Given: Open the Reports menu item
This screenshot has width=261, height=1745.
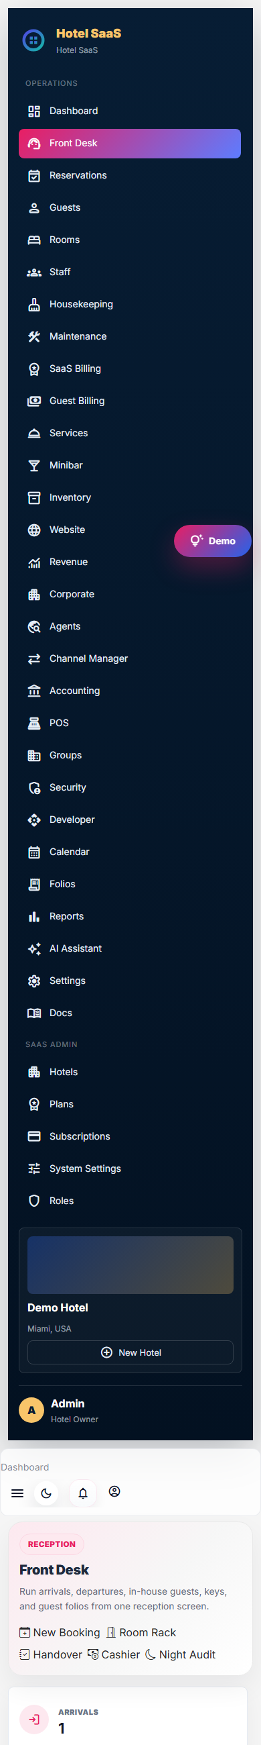Looking at the screenshot, I should pyautogui.click(x=130, y=916).
